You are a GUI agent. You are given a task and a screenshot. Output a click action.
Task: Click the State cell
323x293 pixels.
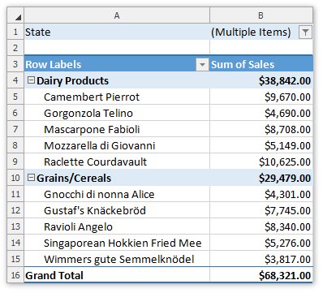(117, 32)
